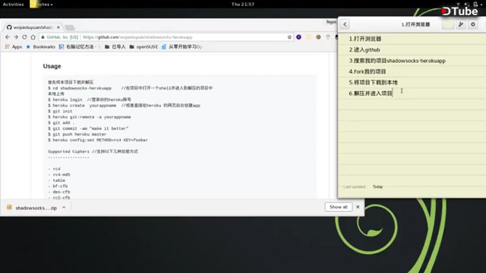Click the yellow extension icon in Chrome toolbar
Viewport: 486px width, 273px height.
309,37
